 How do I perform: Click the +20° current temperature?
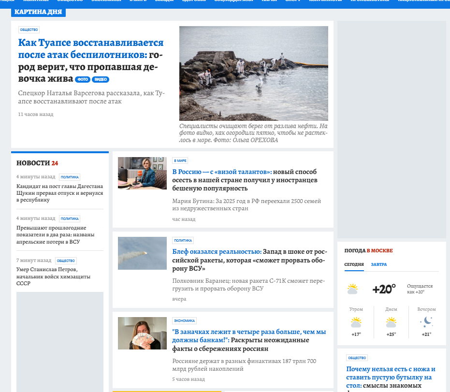point(384,289)
